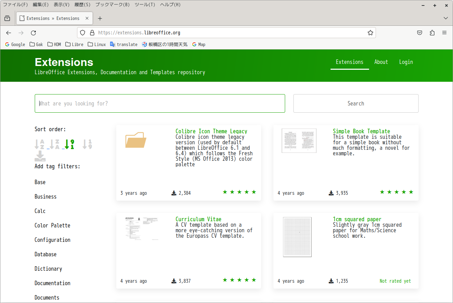Open the ブックマーク(B) menu
The width and height of the screenshot is (453, 303).
pyautogui.click(x=112, y=5)
